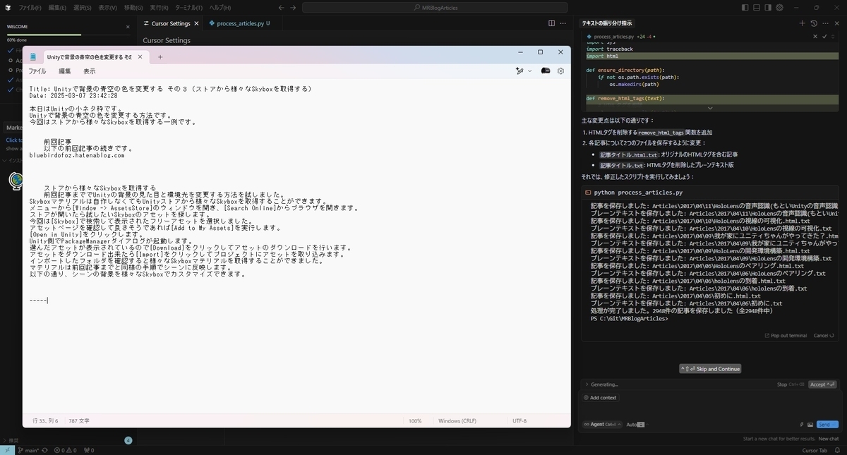Open chat more options ellipsis
This screenshot has height=455, width=847.
825,23
